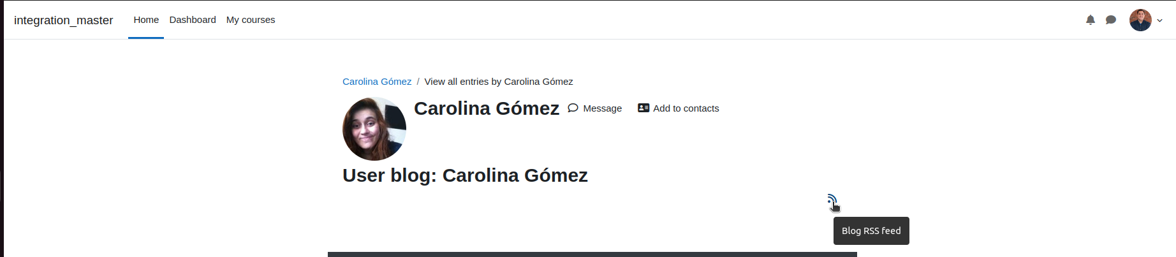Screen dimensions: 1176x257
Task: Click Add to contacts text
Action: 686,108
